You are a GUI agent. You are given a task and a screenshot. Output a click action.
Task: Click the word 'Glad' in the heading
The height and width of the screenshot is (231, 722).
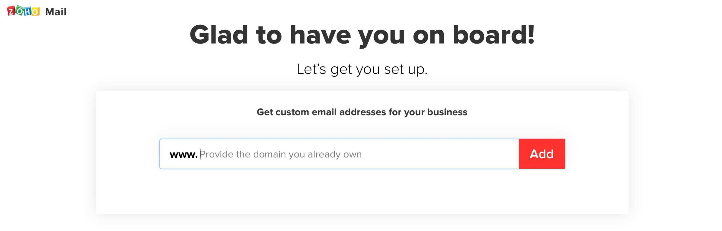click(219, 35)
